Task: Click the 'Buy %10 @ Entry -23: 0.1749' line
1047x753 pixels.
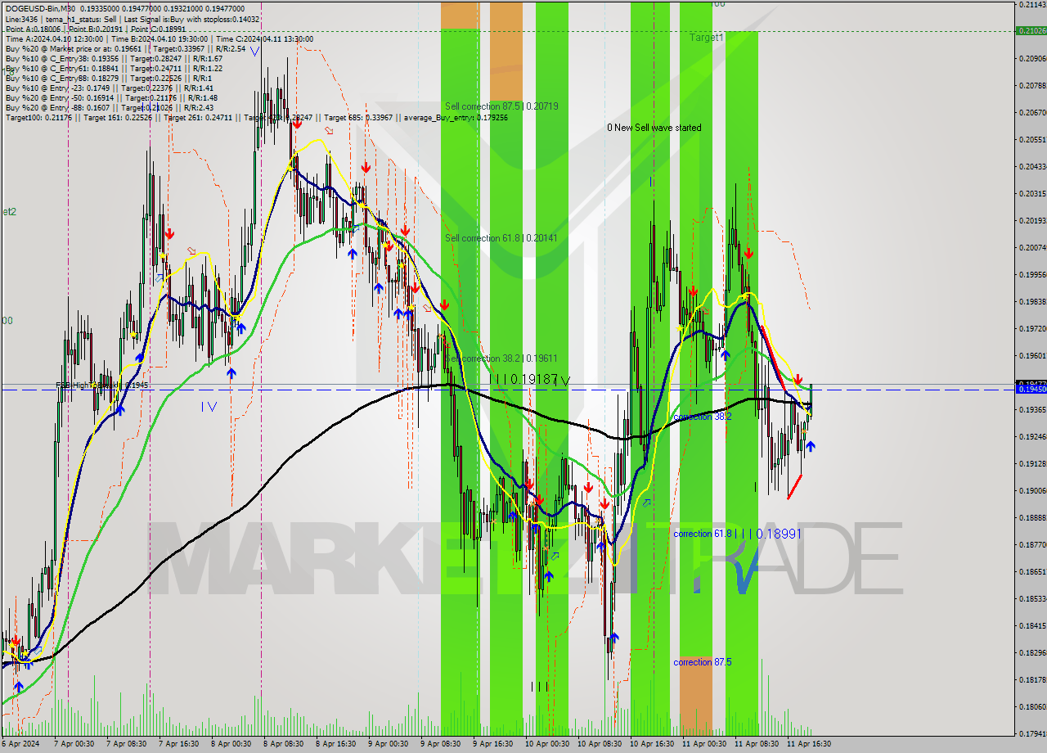Action: point(109,88)
